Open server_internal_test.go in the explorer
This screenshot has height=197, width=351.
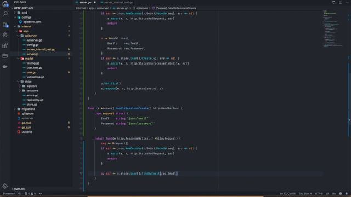tap(41, 49)
